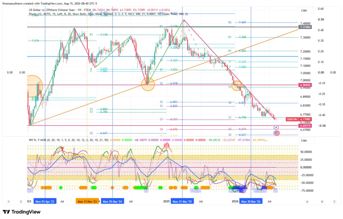Click the US flag economic event icon

276,133
